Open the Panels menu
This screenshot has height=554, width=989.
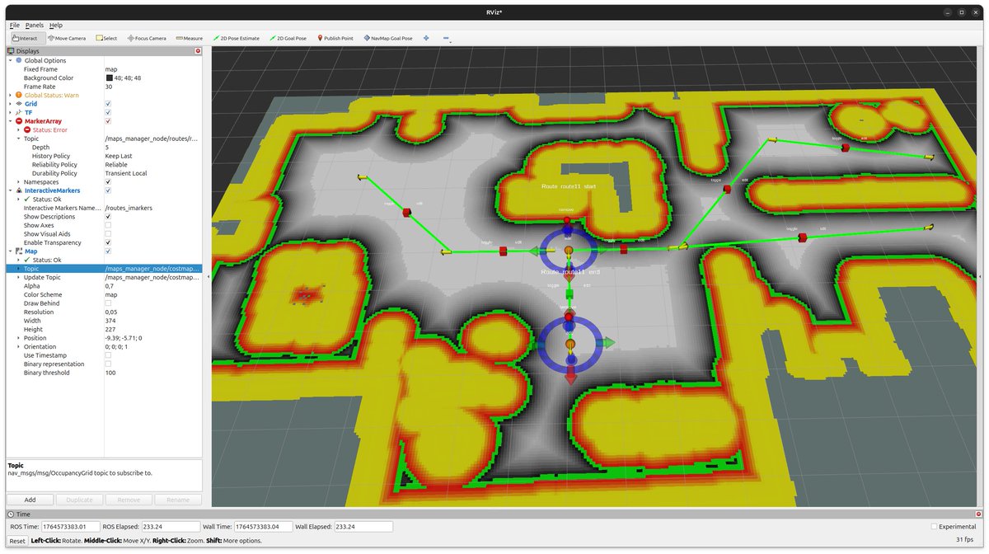click(35, 25)
